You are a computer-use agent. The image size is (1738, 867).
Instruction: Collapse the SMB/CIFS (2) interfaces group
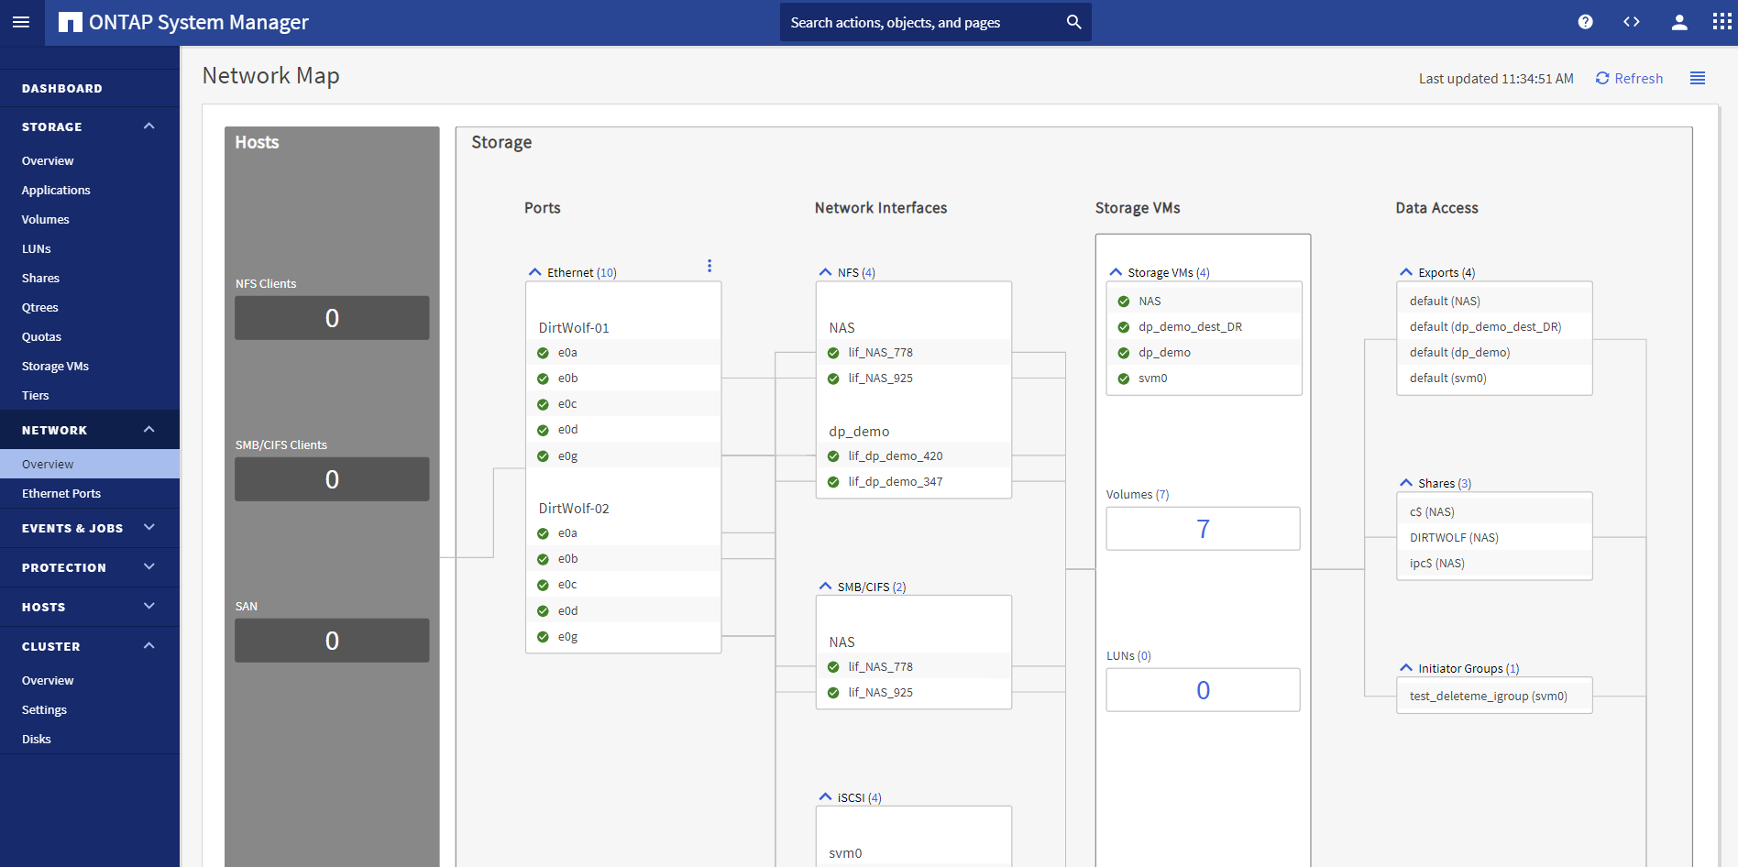pyautogui.click(x=825, y=587)
